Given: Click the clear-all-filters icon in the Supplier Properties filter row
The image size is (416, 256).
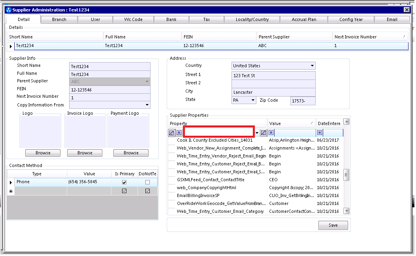Looking at the screenshot, I should coord(171,133).
